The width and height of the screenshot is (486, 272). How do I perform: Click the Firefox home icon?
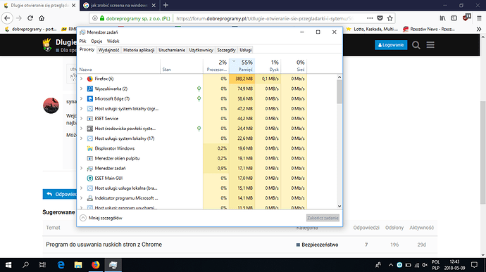42,18
